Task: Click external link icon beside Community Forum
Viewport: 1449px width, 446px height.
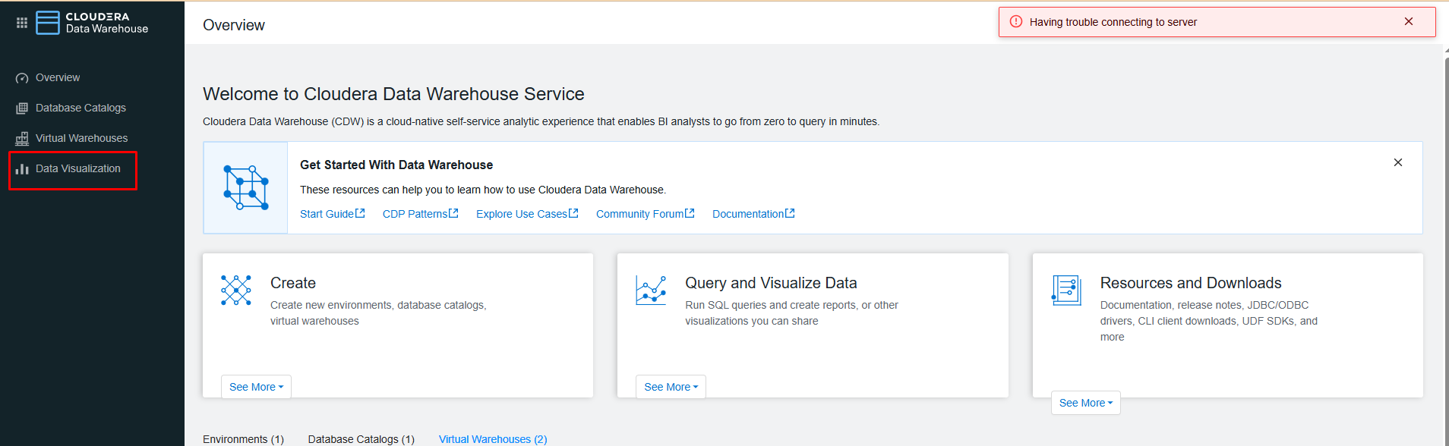Action: (690, 213)
